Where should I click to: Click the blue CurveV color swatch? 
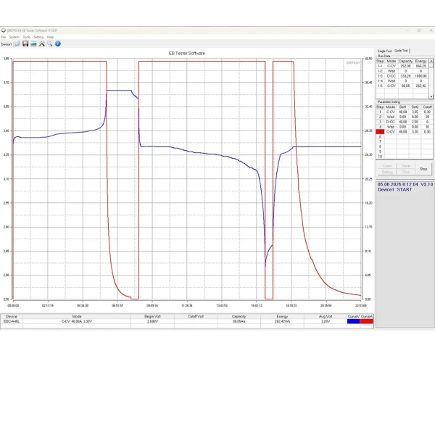pos(354,321)
